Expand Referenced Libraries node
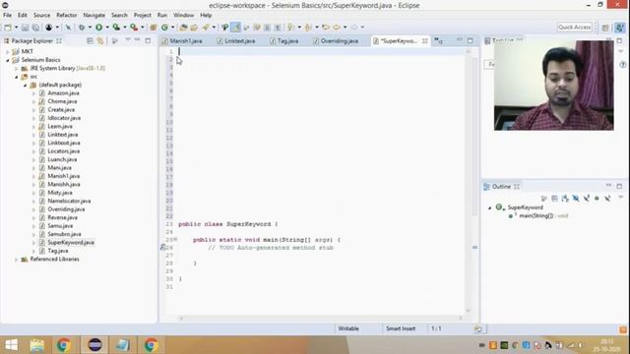630x354 pixels. click(x=16, y=260)
